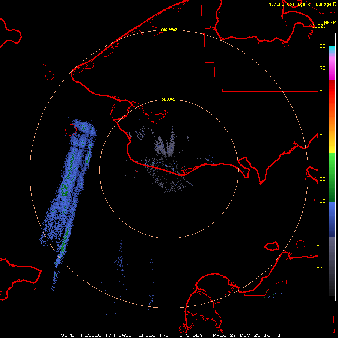This screenshot has height=338, width=338.
Task: Click the 40 value on the color scale
Action: tap(323, 135)
